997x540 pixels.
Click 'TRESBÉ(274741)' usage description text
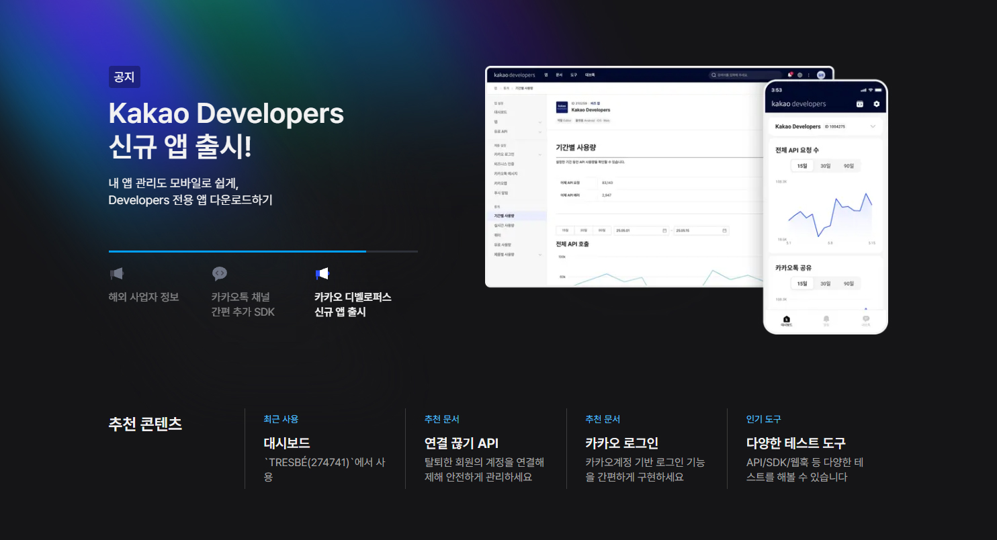(x=324, y=469)
